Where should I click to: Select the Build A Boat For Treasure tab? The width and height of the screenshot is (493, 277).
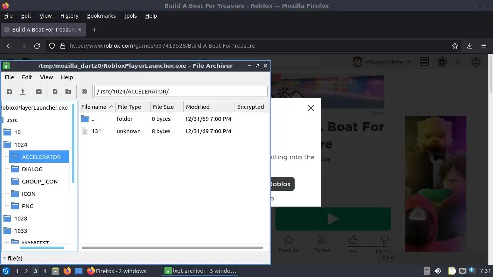44,30
